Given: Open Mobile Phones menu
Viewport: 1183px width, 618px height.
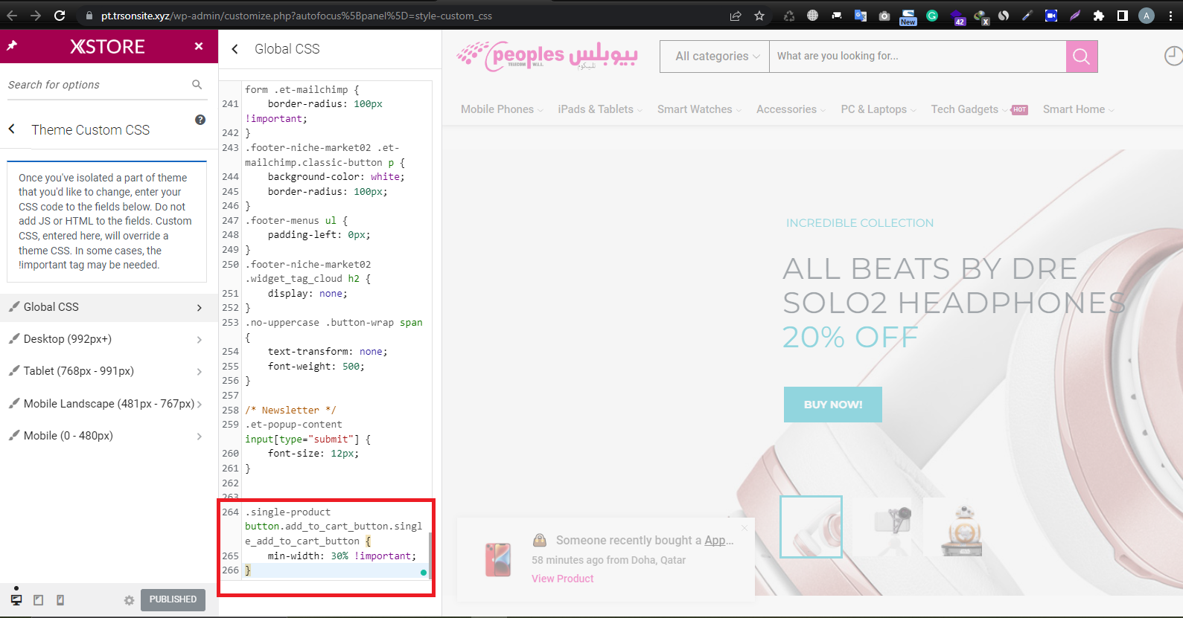Looking at the screenshot, I should point(501,109).
